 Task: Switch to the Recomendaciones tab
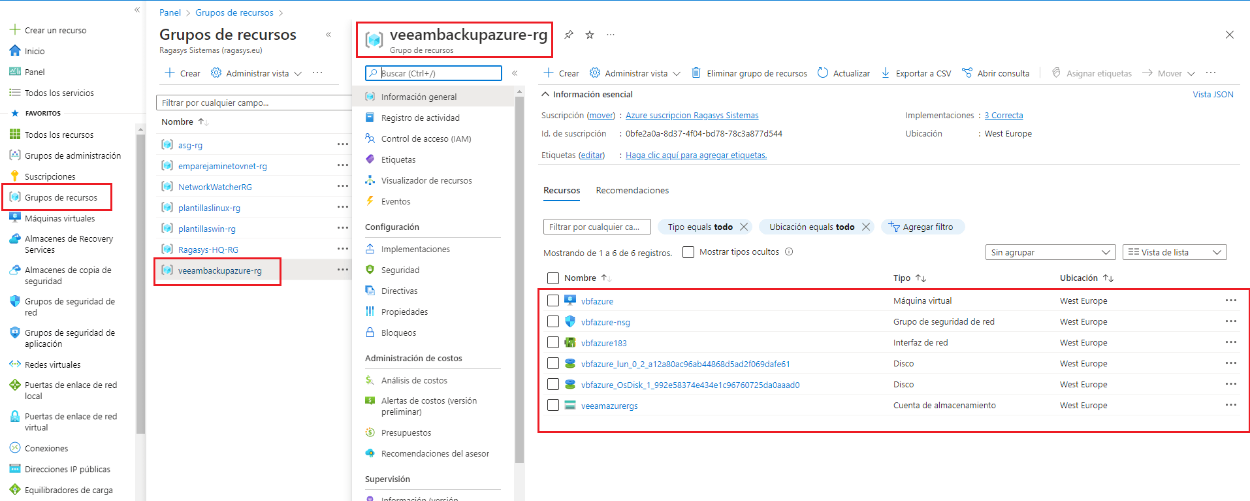[632, 190]
